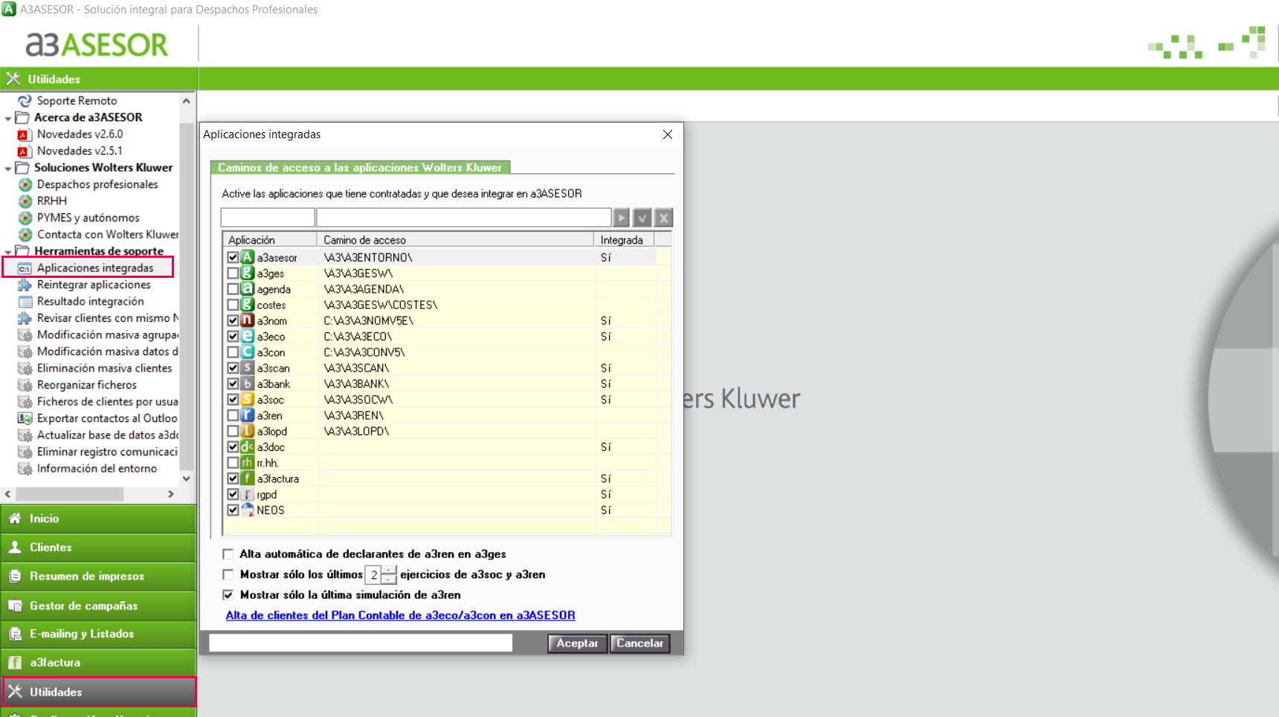This screenshot has height=717, width=1279.
Task: Click the a3eco application icon
Action: [248, 336]
